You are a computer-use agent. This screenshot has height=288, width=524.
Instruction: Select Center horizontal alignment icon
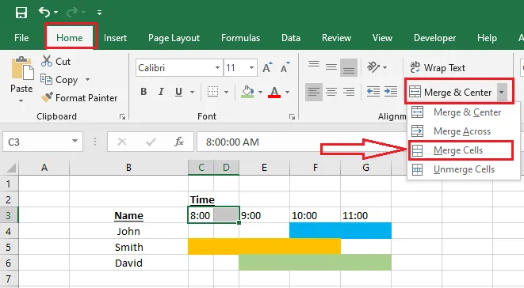point(331,92)
